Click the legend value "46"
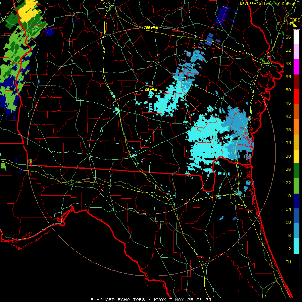Image resolution: width=302 pixels, height=302 pixels. tap(288, 103)
